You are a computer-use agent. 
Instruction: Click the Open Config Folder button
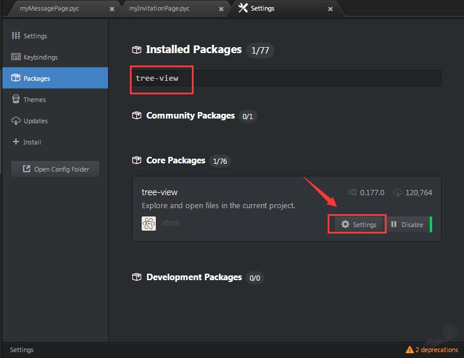[x=55, y=169]
